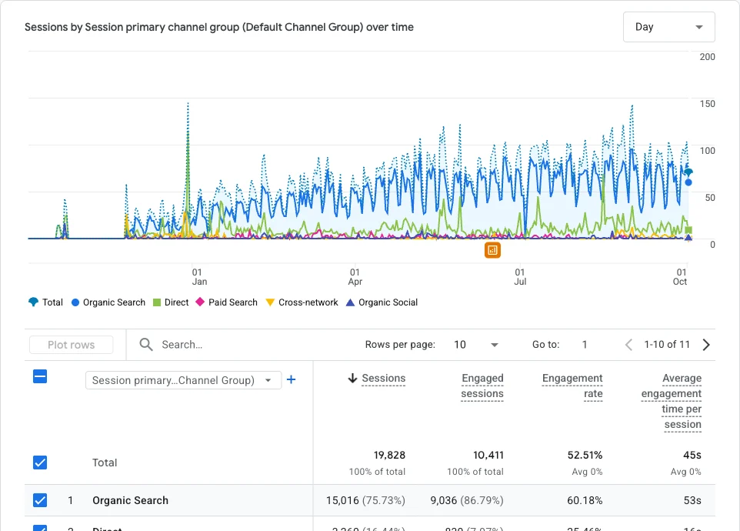Viewport: 740px width, 531px height.
Task: Go to next page of rows
Action: coord(706,345)
